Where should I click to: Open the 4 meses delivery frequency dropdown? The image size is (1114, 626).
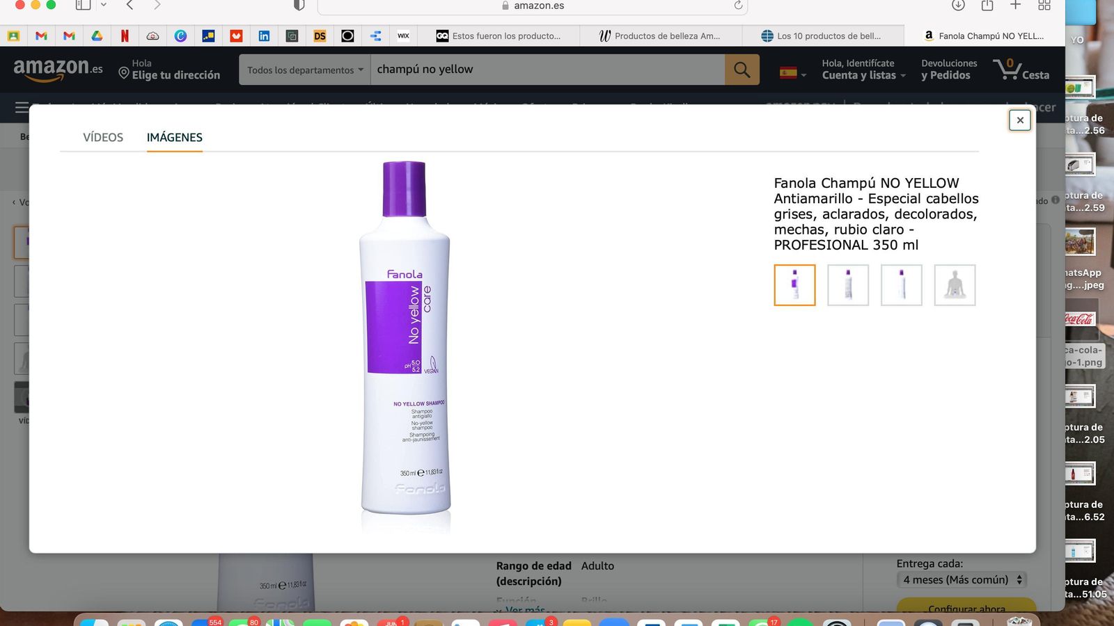pyautogui.click(x=962, y=579)
